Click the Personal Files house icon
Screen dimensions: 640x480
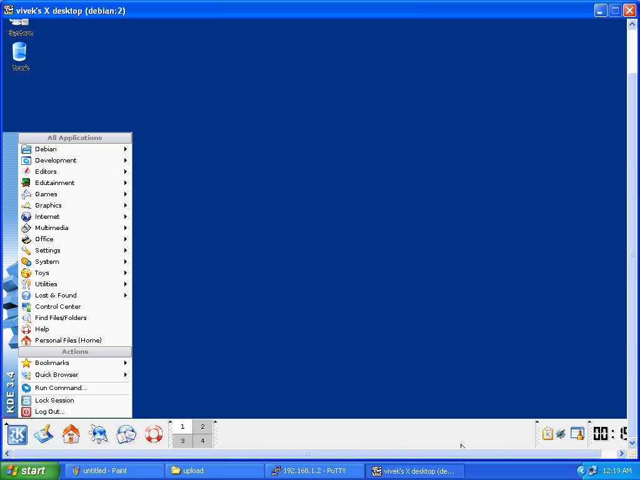(x=26, y=341)
